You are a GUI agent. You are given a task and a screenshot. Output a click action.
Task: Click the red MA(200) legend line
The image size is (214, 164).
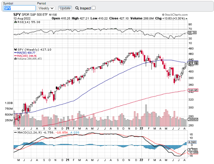14,56
